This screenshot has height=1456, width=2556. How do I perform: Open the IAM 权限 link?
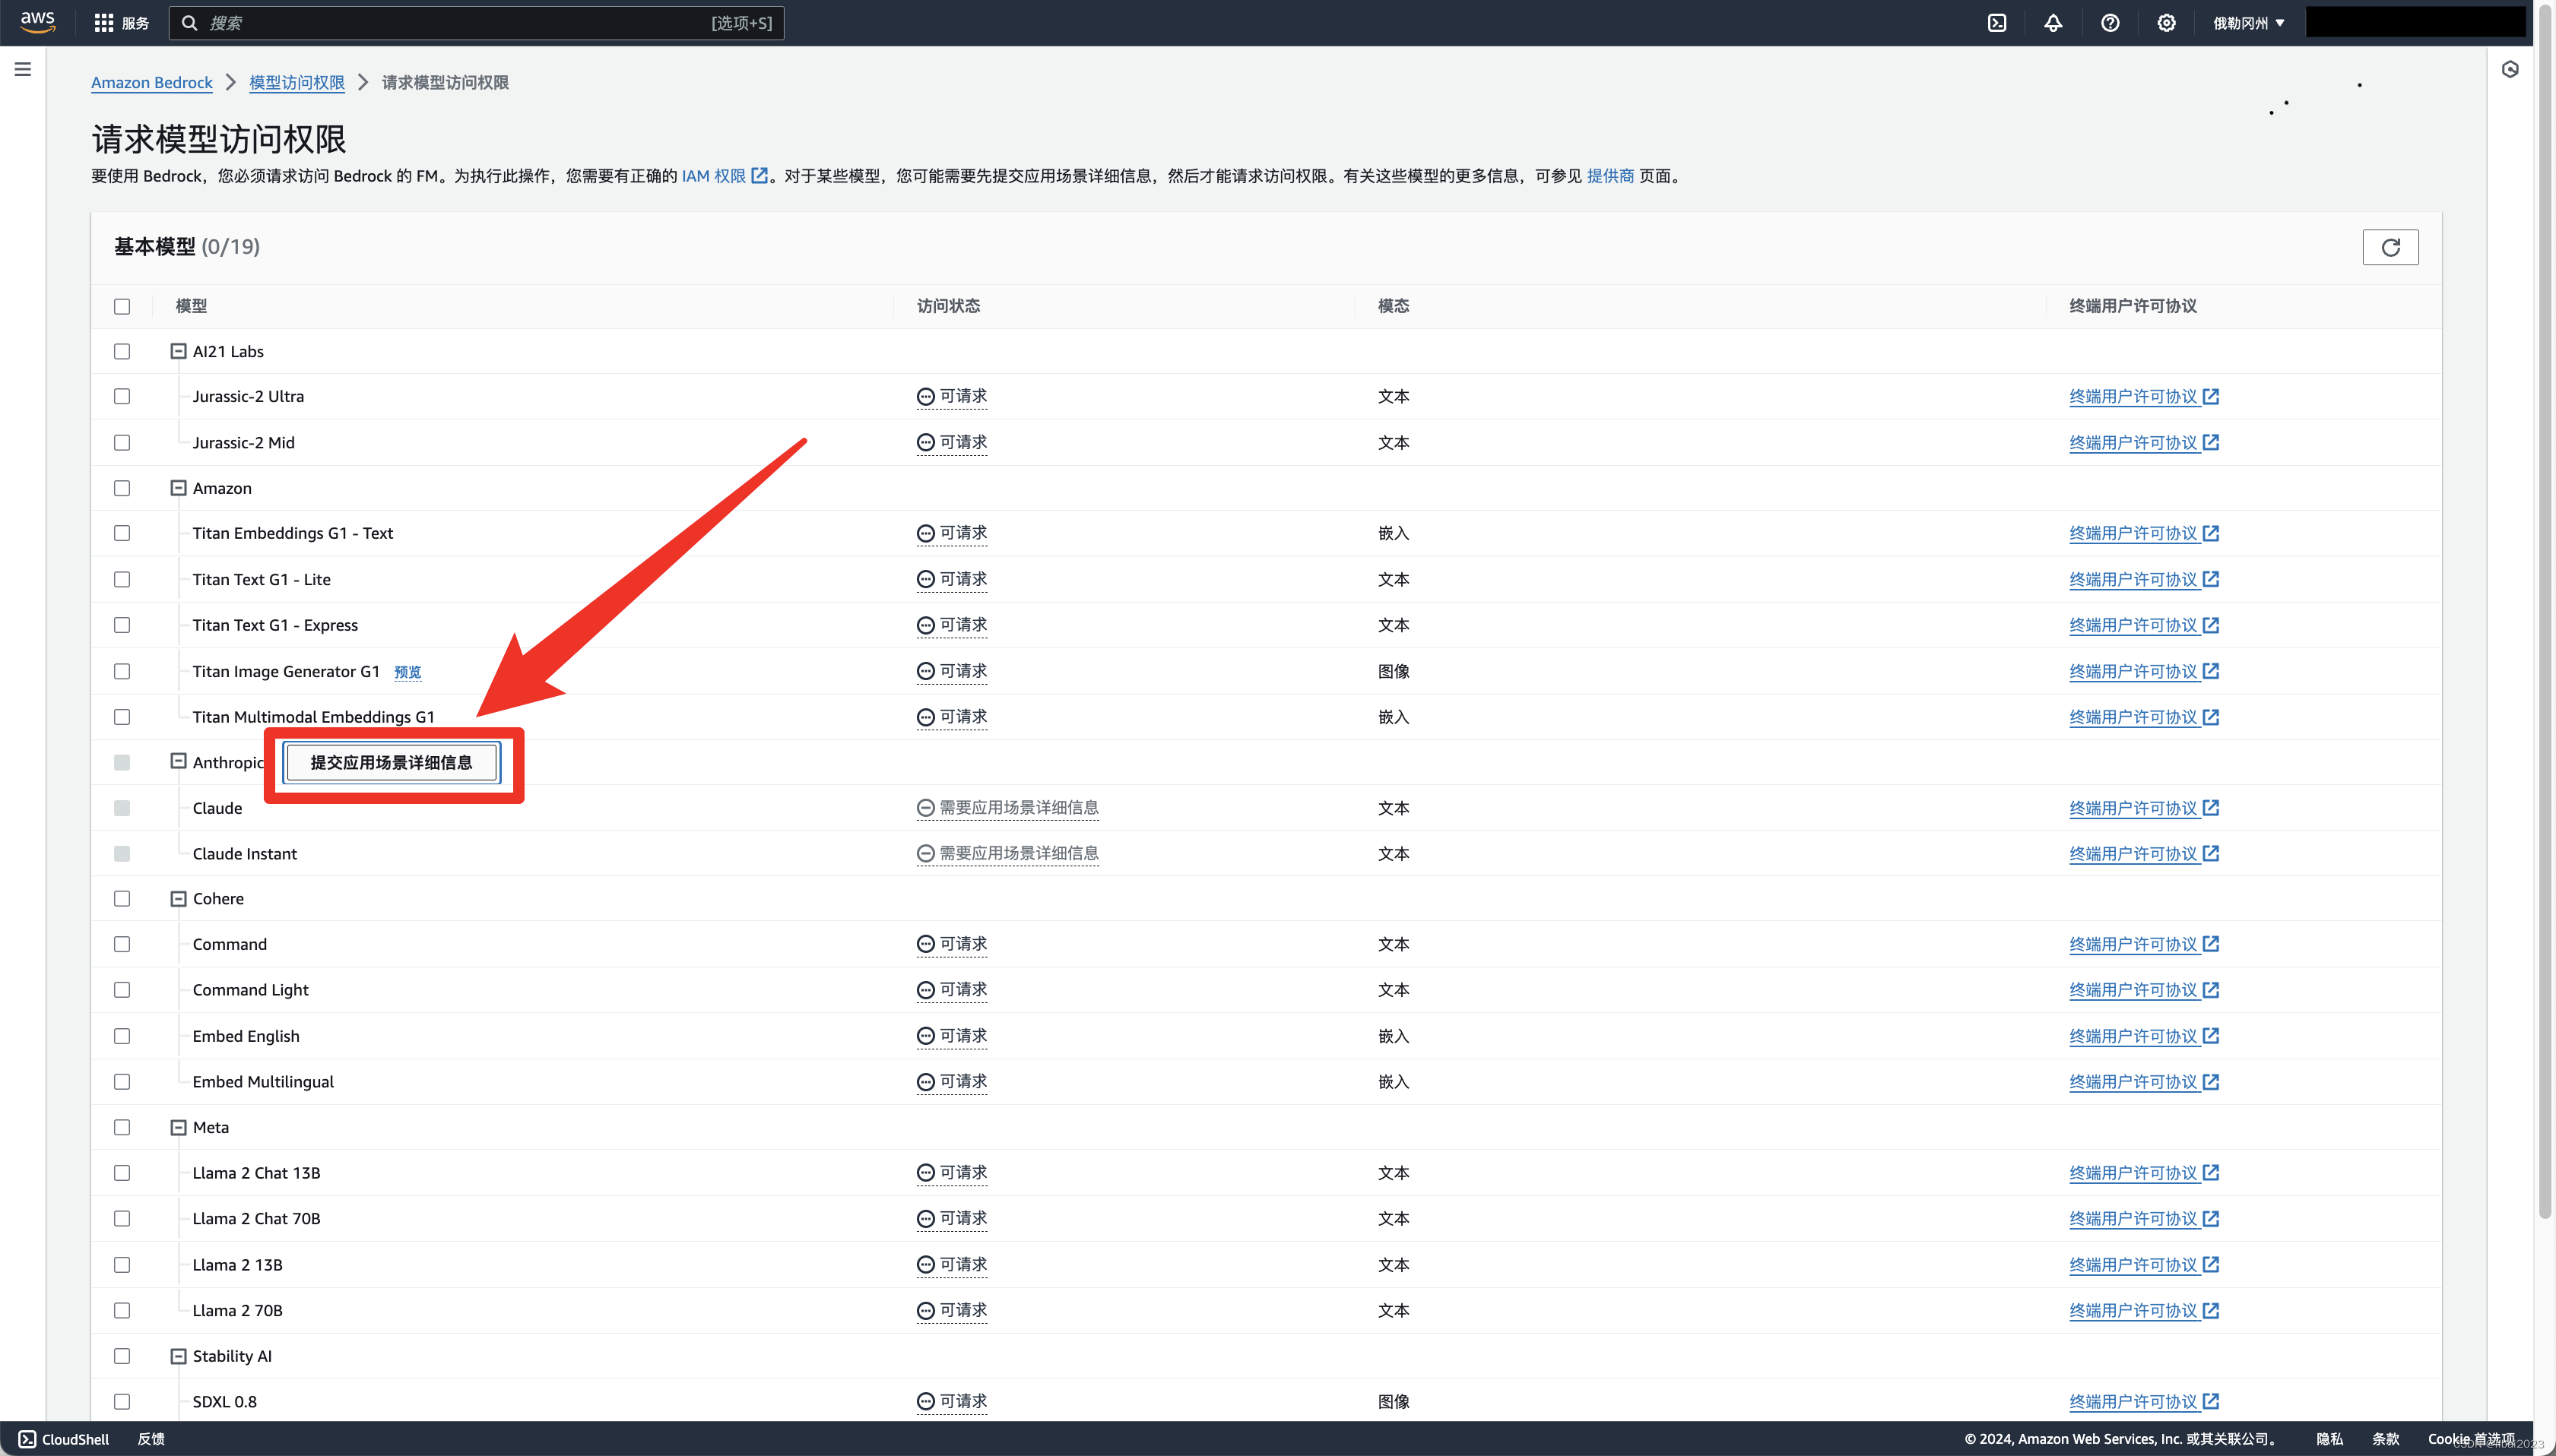click(x=713, y=176)
